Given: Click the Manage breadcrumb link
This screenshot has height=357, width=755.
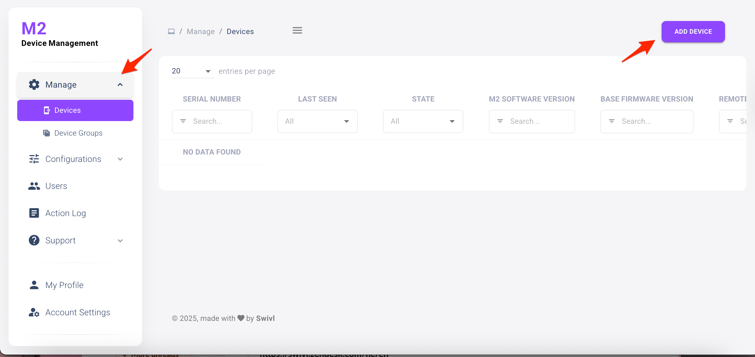Looking at the screenshot, I should (201, 32).
